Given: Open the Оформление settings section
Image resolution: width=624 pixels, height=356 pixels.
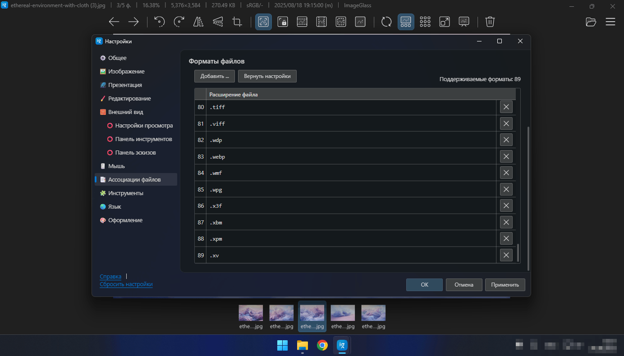Looking at the screenshot, I should [x=136, y=220].
